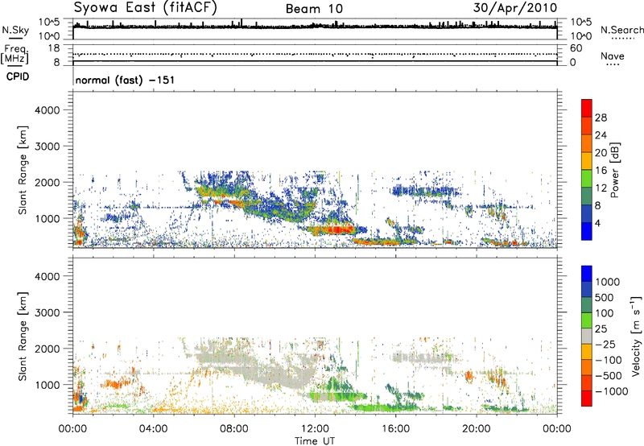Click the '16' label on Power colorbar
The image size is (644, 446).
601,171
